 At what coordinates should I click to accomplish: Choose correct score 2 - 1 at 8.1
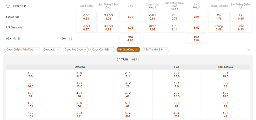[x=128, y=75]
